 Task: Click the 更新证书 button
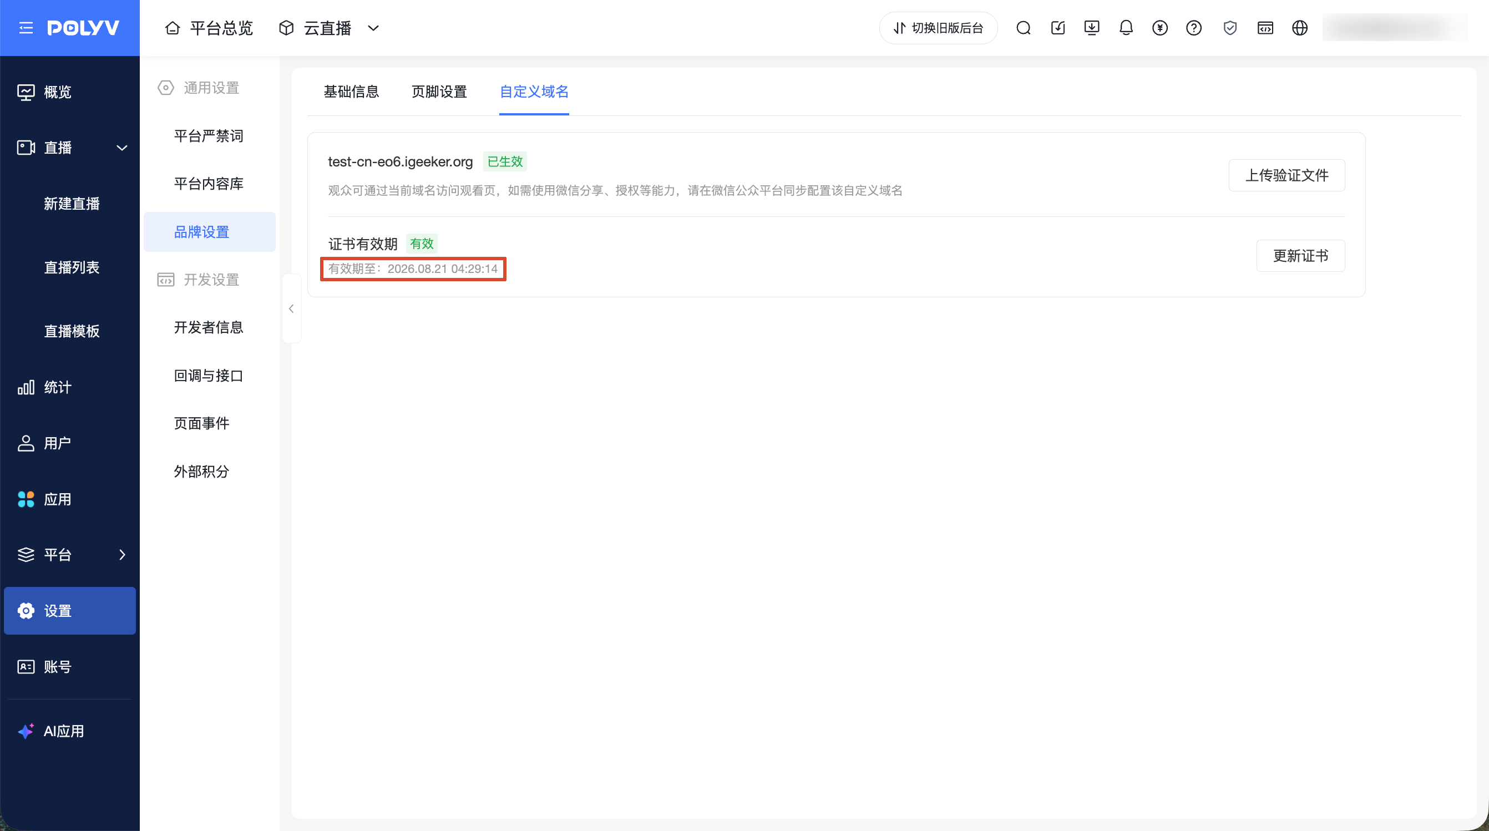coord(1300,255)
